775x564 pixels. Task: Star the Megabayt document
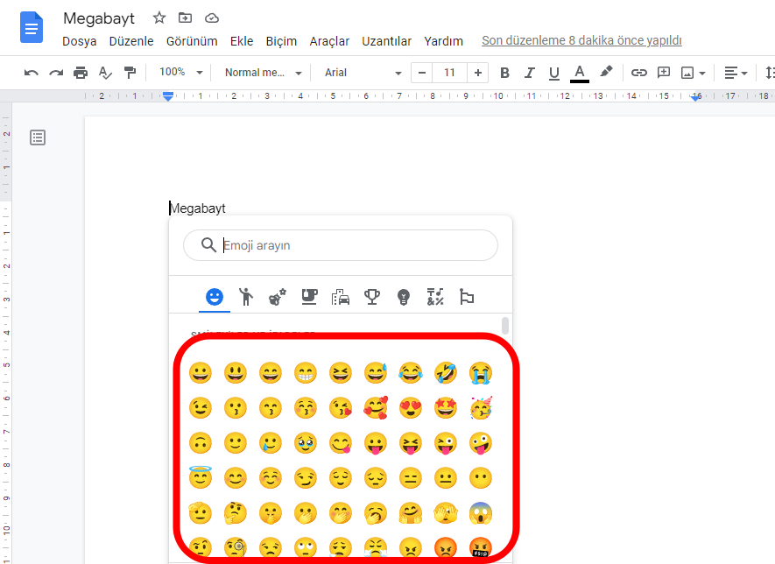(159, 18)
